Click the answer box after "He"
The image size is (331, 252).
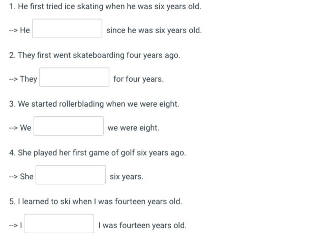coord(67,28)
